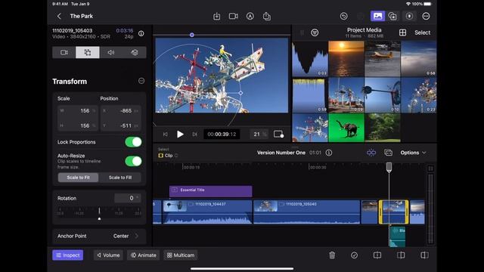Open the Volume control button
This screenshot has width=484, height=272.
[108, 255]
